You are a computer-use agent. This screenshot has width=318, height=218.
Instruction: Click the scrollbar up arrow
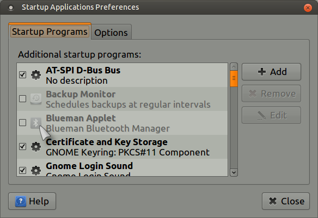(234, 66)
